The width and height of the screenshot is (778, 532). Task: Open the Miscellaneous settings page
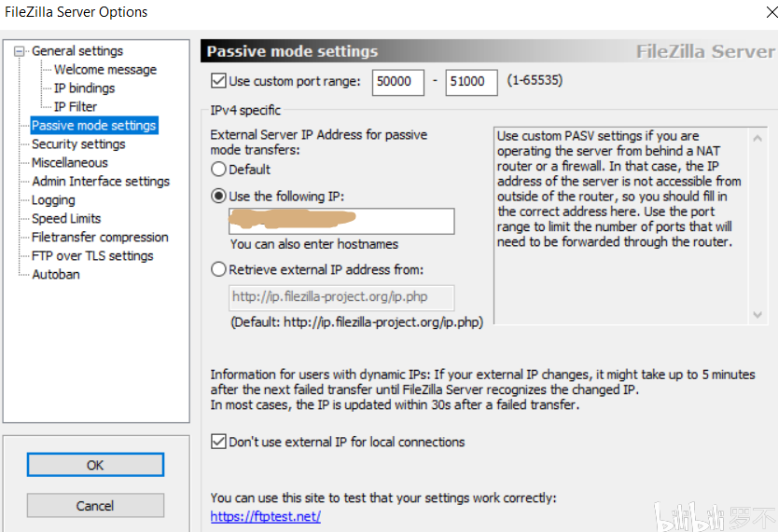[69, 162]
